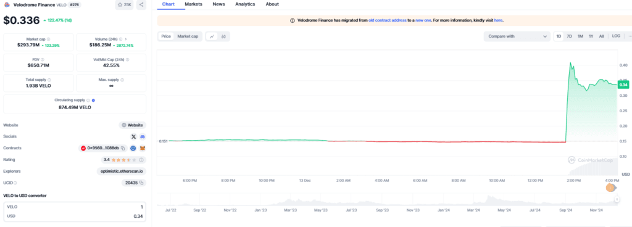
Task: Open optimistic.etherscan.io explorer link
Action: point(122,171)
